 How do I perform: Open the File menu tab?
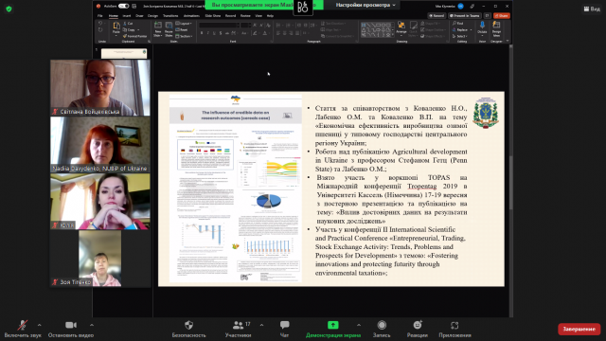(100, 16)
